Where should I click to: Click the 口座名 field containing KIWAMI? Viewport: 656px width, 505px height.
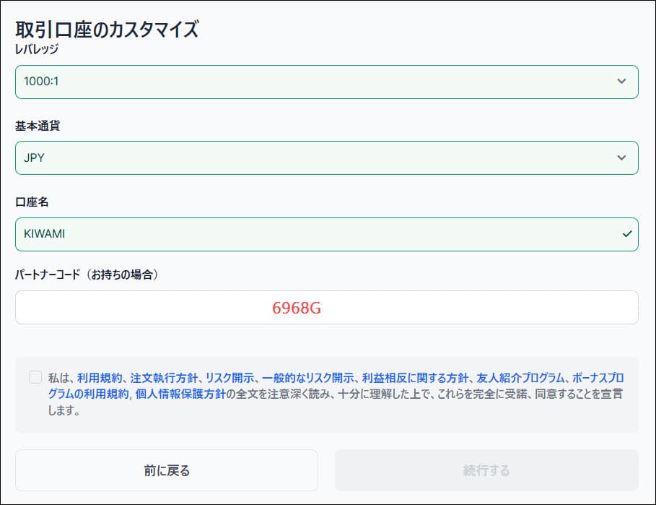click(318, 234)
